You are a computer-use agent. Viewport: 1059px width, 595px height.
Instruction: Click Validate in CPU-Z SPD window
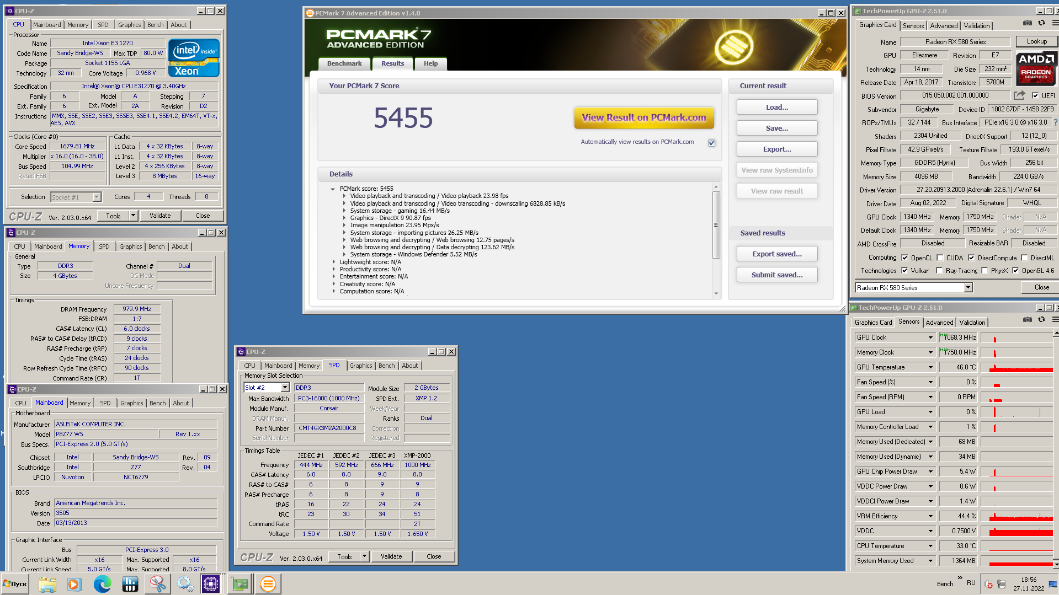tap(391, 556)
